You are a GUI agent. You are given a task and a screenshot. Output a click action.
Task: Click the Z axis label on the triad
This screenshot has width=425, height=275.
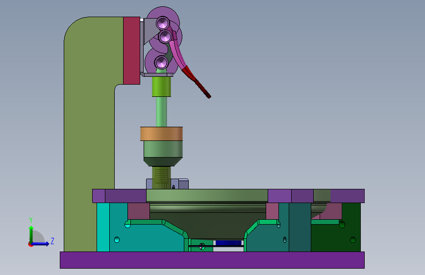(52, 241)
